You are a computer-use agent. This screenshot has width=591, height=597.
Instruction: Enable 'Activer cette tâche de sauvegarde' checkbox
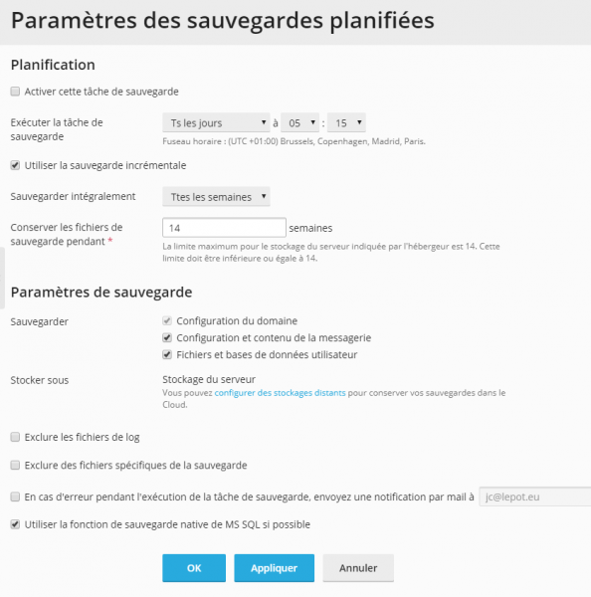tap(15, 92)
